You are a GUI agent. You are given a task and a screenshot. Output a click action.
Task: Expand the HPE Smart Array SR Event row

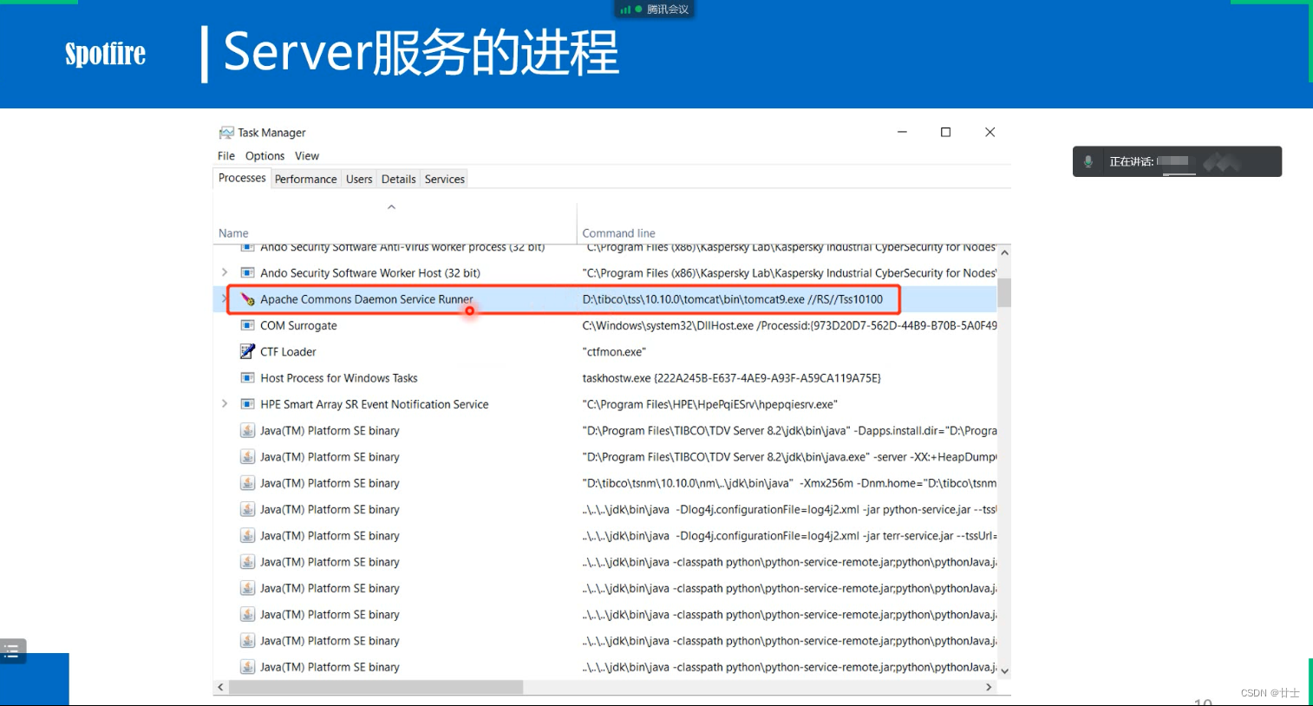[225, 404]
